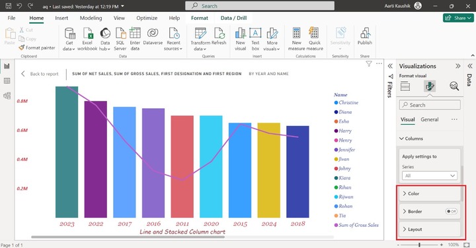Select the General formatting tab
The image size is (476, 248).
430,119
